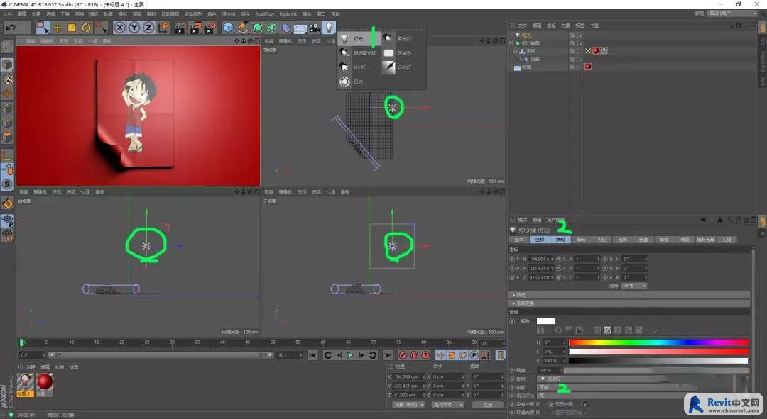Viewport: 767px width, 419px height.
Task: Toggle the green enable check of the subdivision object
Action: point(581,43)
